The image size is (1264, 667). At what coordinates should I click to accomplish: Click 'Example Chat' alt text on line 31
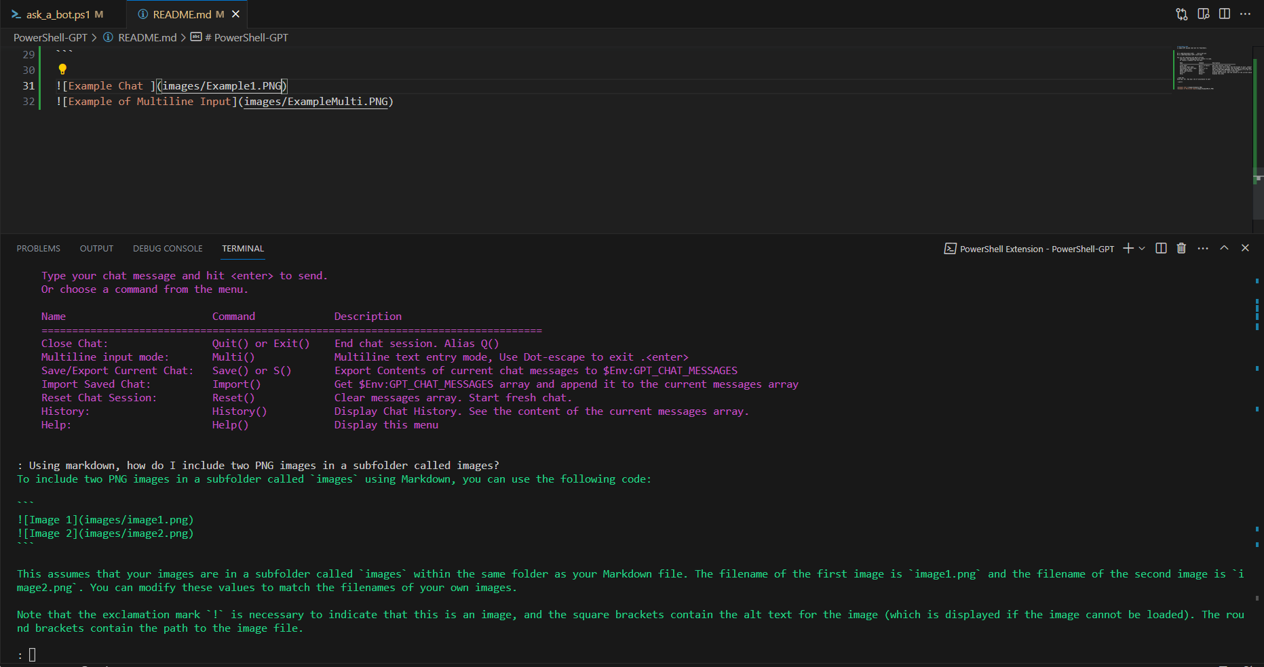tap(105, 86)
